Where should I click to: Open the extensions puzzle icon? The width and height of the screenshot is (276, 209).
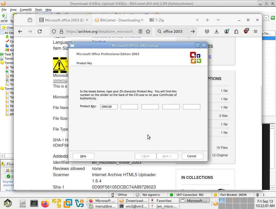tap(236, 31)
